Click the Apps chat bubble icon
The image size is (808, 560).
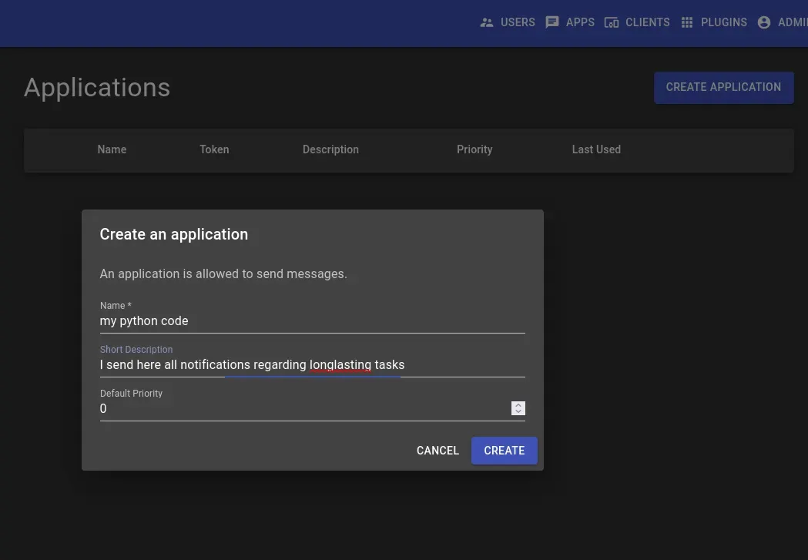point(552,22)
